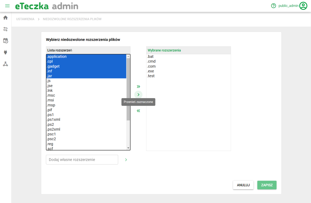311x203 pixels.
Task: Open the transfer arrows sidebar icon
Action: click(x=5, y=29)
